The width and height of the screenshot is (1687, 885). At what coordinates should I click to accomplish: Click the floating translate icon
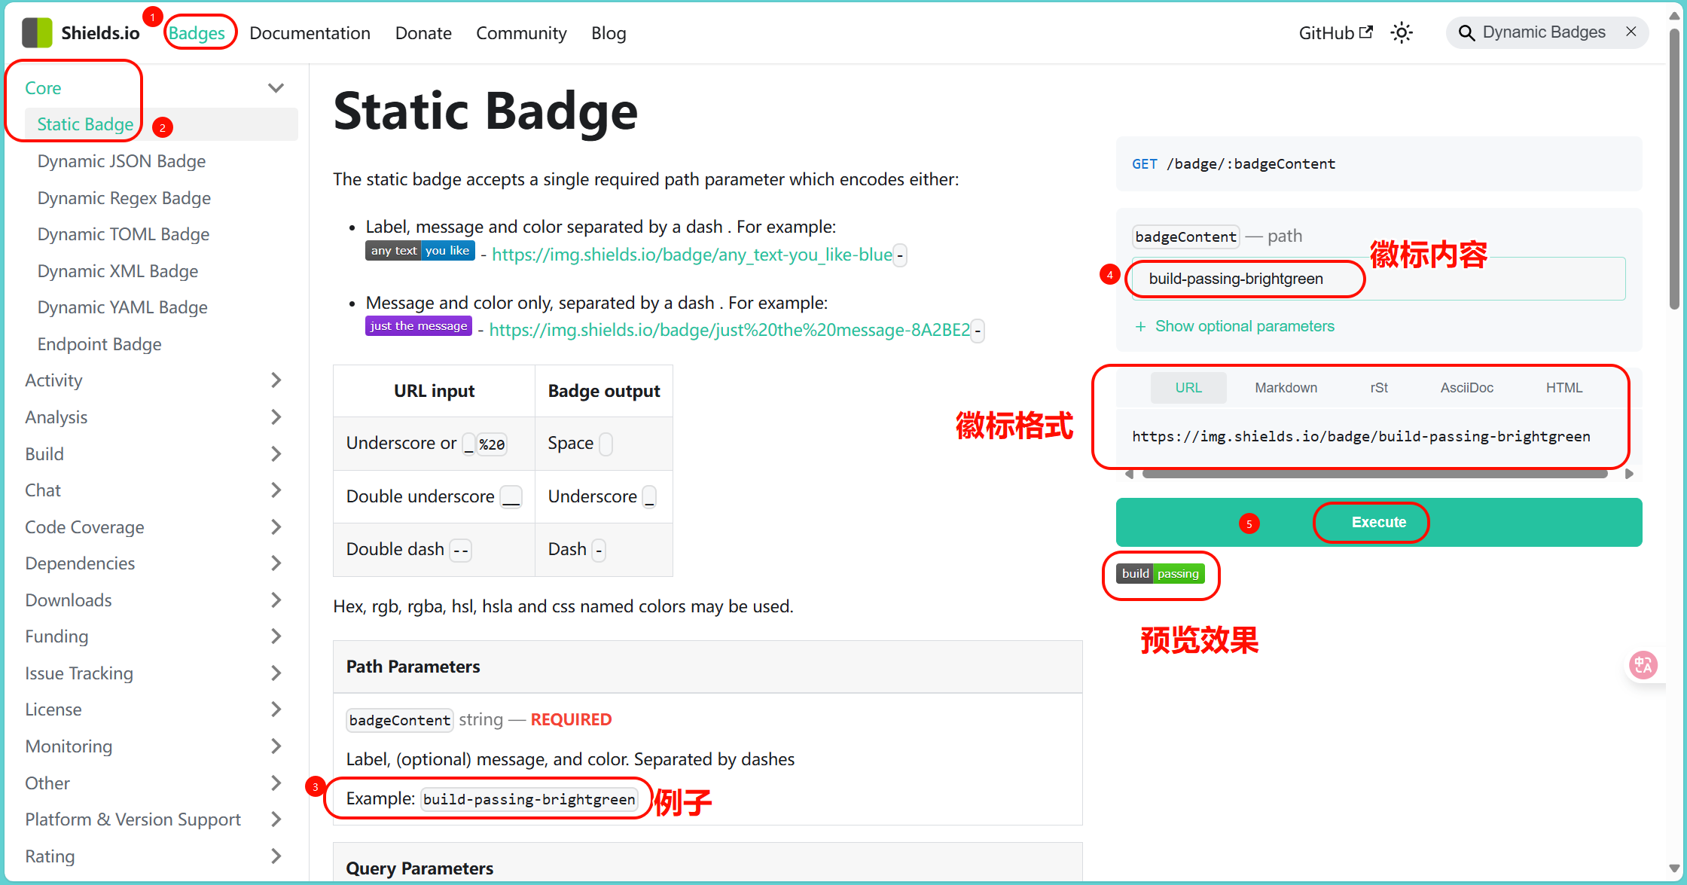[x=1643, y=665]
